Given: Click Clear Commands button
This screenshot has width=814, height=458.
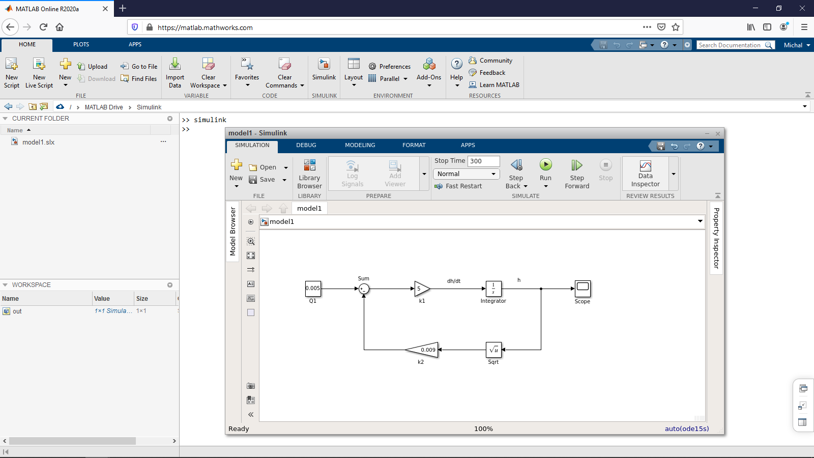Looking at the screenshot, I should click(285, 73).
